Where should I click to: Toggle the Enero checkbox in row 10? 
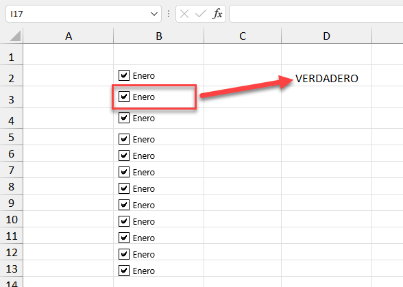tap(124, 221)
